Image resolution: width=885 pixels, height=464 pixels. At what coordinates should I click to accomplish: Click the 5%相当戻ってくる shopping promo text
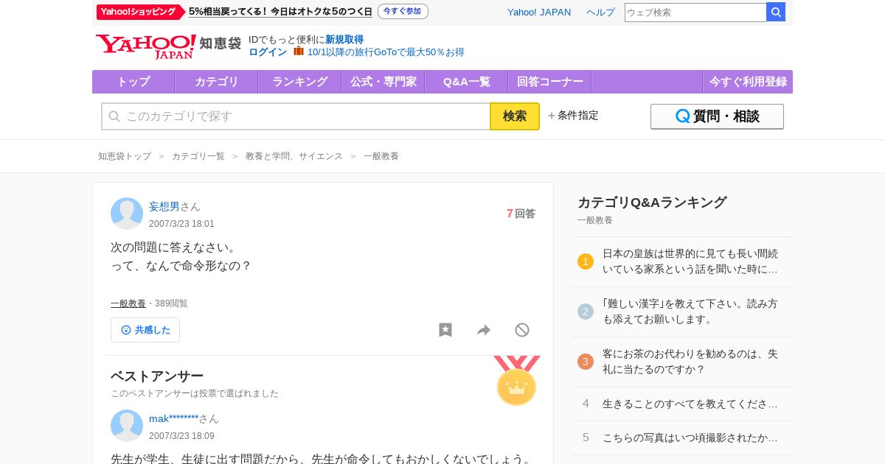pyautogui.click(x=280, y=12)
